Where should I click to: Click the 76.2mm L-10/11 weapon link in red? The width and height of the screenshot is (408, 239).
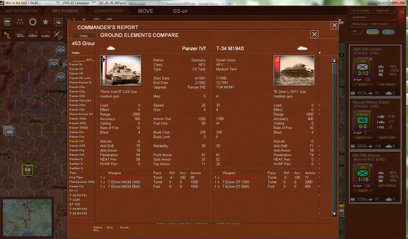pyautogui.click(x=239, y=178)
